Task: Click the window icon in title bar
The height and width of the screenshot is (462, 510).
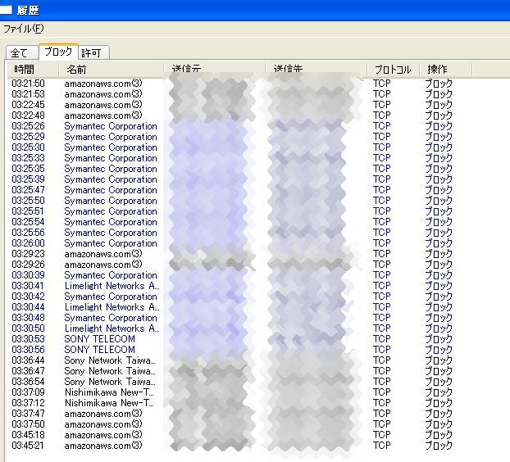Action: point(6,10)
